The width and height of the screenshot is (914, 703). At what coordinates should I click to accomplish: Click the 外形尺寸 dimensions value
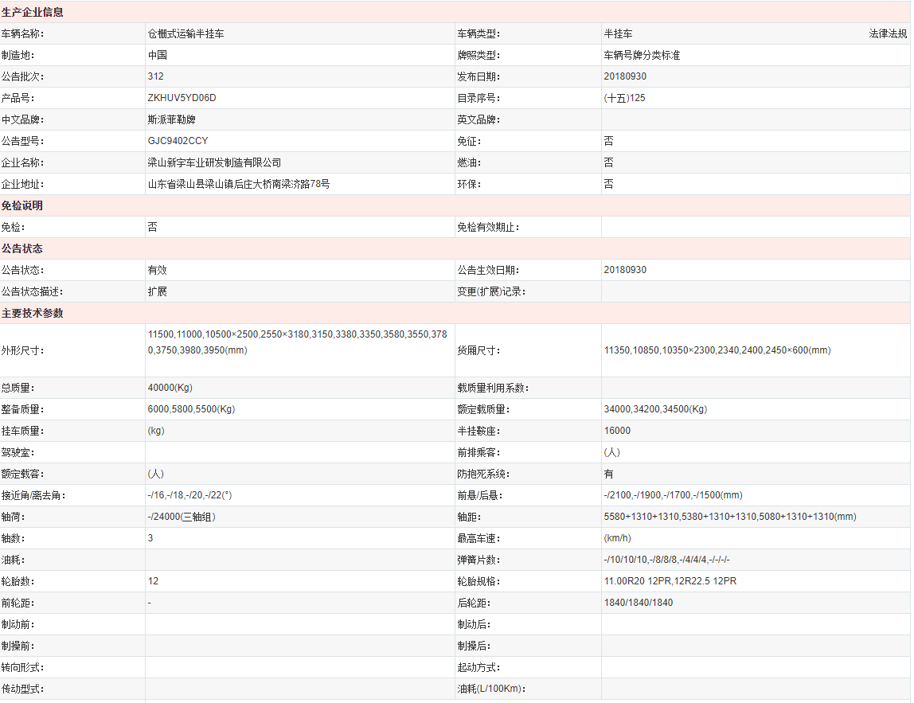pyautogui.click(x=297, y=342)
